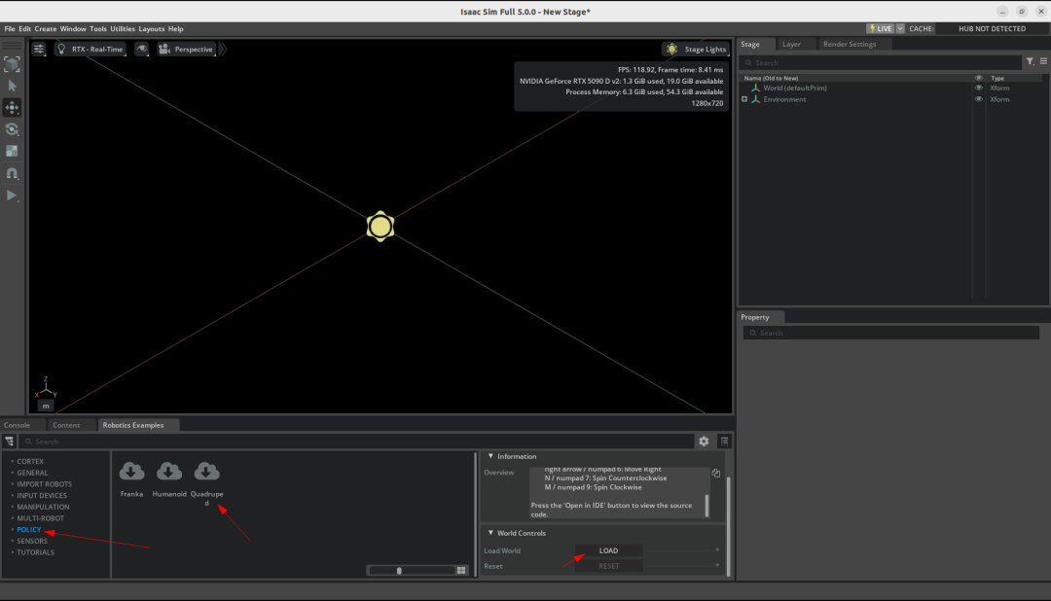Image resolution: width=1051 pixels, height=601 pixels.
Task: Select the SENSORS category
Action: coord(32,542)
